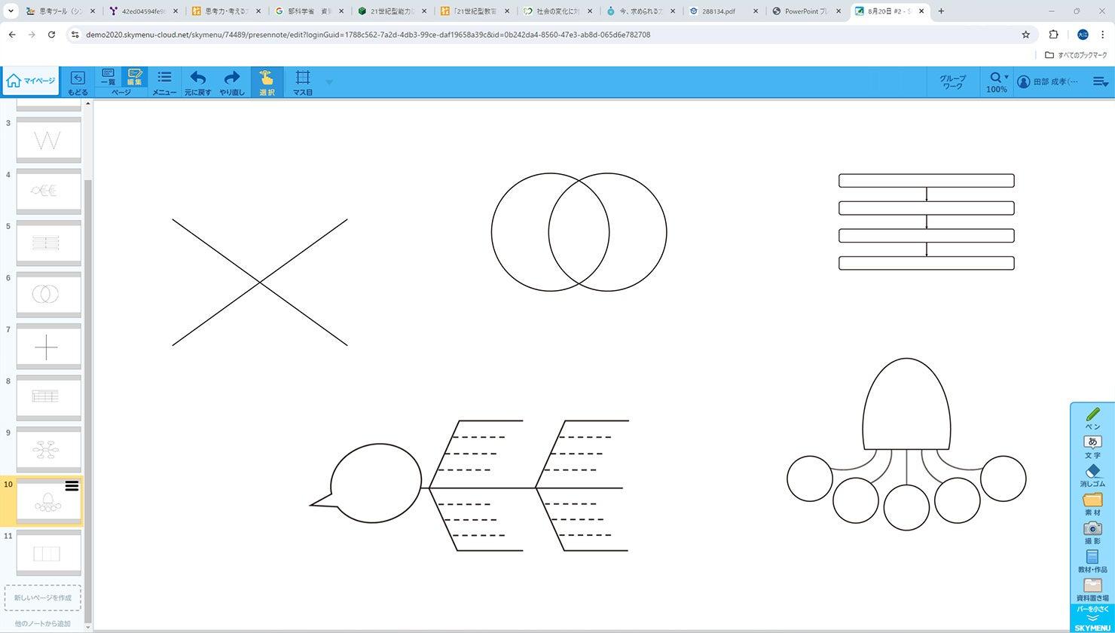Select the 文字 text tool

coord(1092,446)
